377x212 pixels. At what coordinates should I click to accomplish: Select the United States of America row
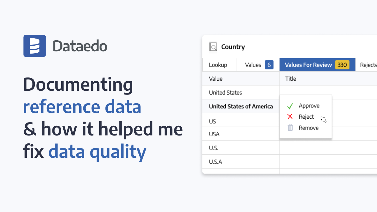(x=241, y=106)
